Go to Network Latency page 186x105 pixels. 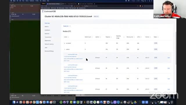[x=49, y=44]
